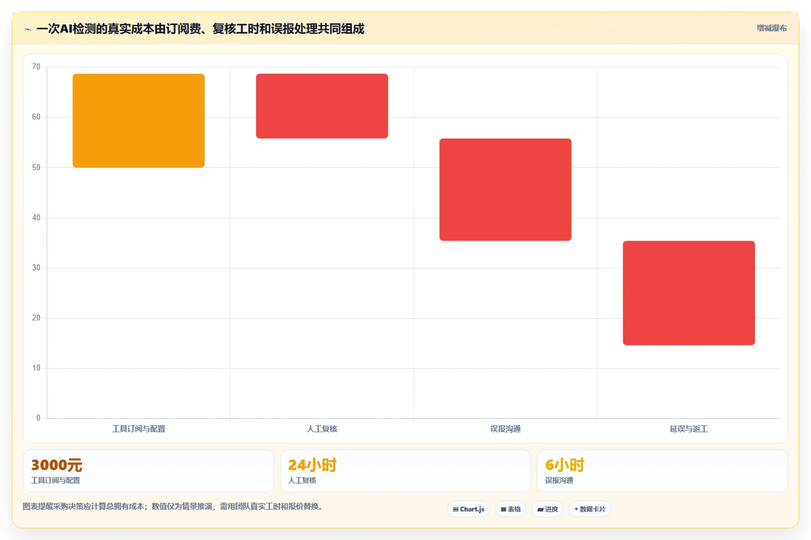811x540 pixels.
Task: Click the red 误报沟通 waterfall bar
Action: tap(505, 189)
